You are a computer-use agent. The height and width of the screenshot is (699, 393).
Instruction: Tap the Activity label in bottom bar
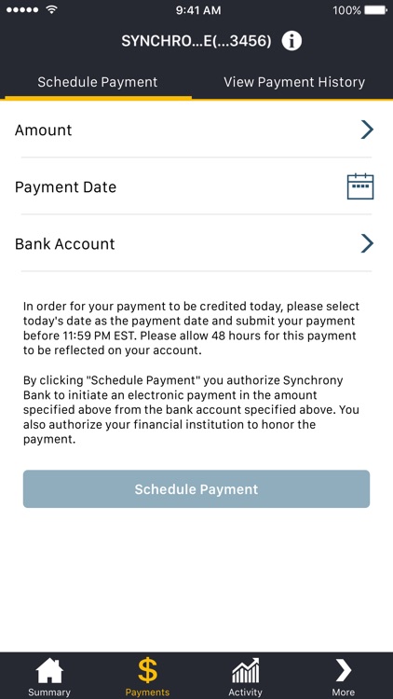[x=246, y=692]
